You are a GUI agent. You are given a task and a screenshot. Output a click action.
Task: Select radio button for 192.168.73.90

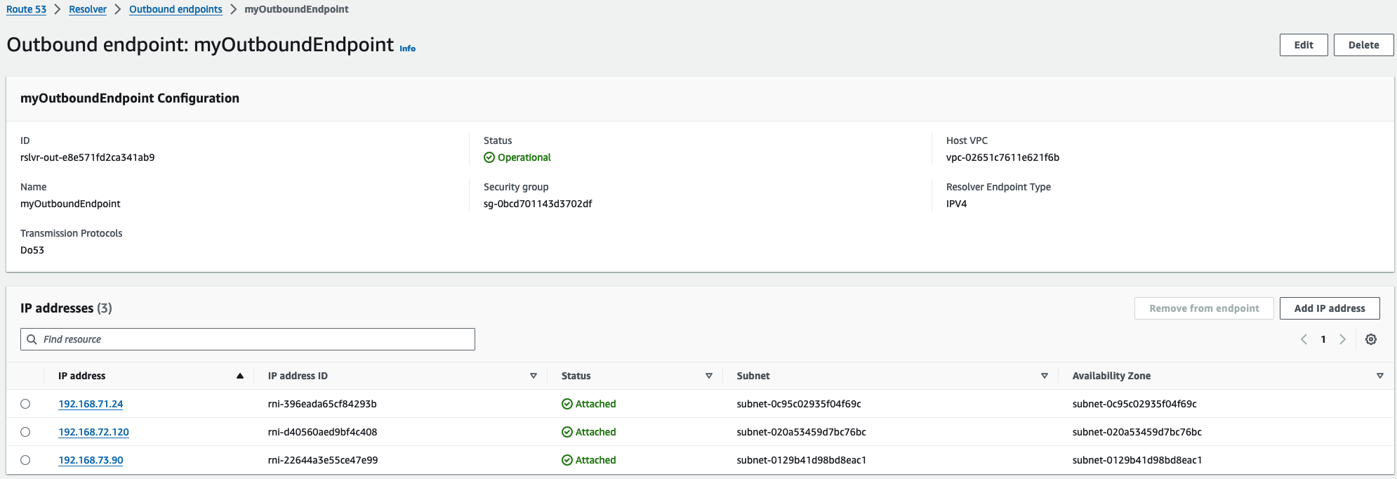coord(25,460)
